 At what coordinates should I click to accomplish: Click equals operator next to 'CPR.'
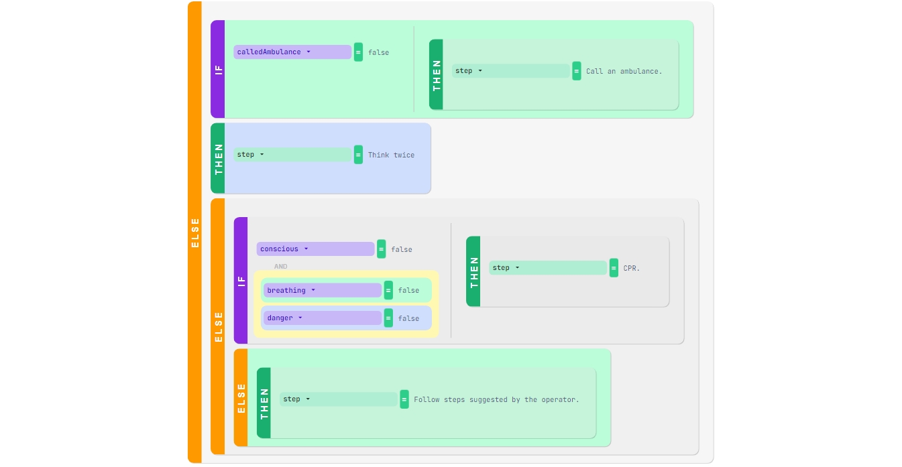click(x=614, y=268)
